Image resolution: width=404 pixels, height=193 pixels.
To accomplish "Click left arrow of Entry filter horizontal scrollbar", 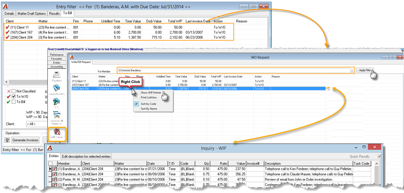I will coord(6,82).
